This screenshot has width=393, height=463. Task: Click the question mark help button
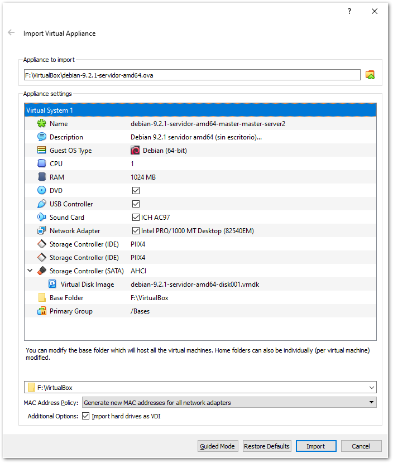(349, 11)
